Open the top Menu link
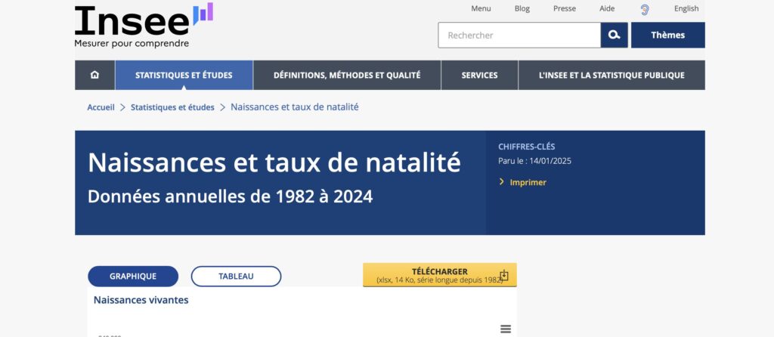Image resolution: width=774 pixels, height=337 pixels. [481, 9]
